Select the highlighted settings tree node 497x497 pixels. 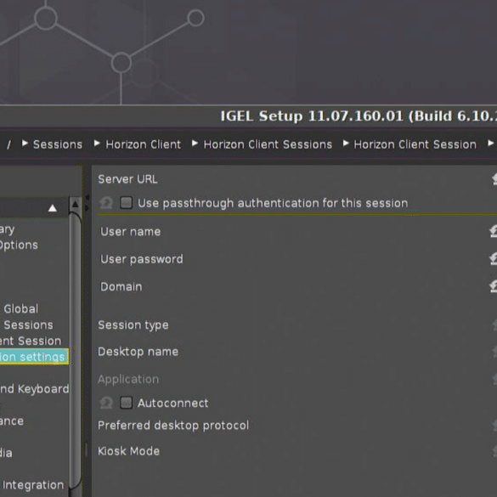click(34, 357)
